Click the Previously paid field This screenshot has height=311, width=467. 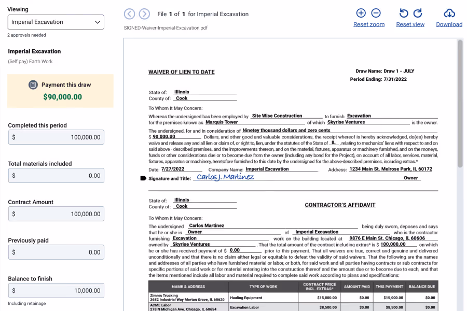(56, 252)
